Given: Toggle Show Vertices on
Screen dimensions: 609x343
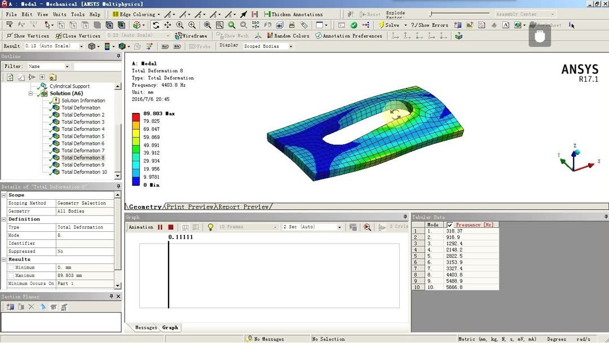Looking at the screenshot, I should 27,35.
